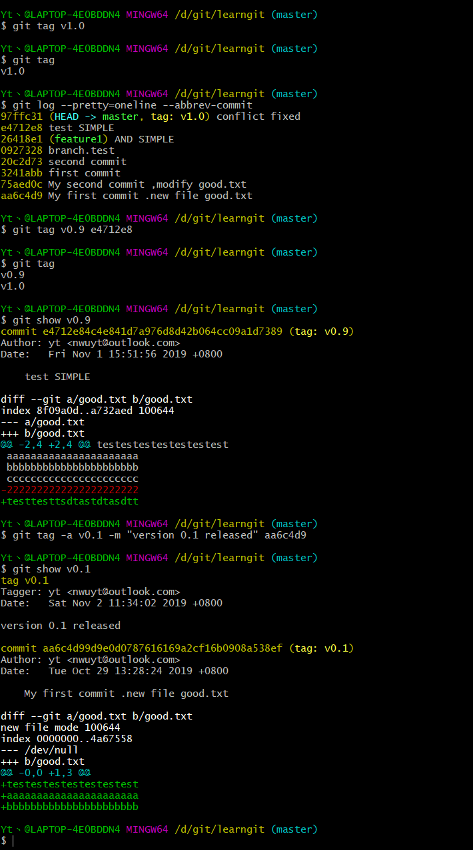
Task: Select log line '20c2d73 second commit'
Action: (63, 162)
